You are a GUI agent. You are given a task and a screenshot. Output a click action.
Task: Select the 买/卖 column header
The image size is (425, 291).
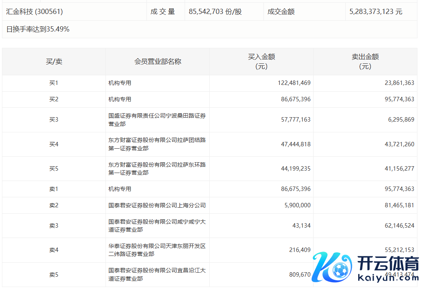pyautogui.click(x=54, y=62)
